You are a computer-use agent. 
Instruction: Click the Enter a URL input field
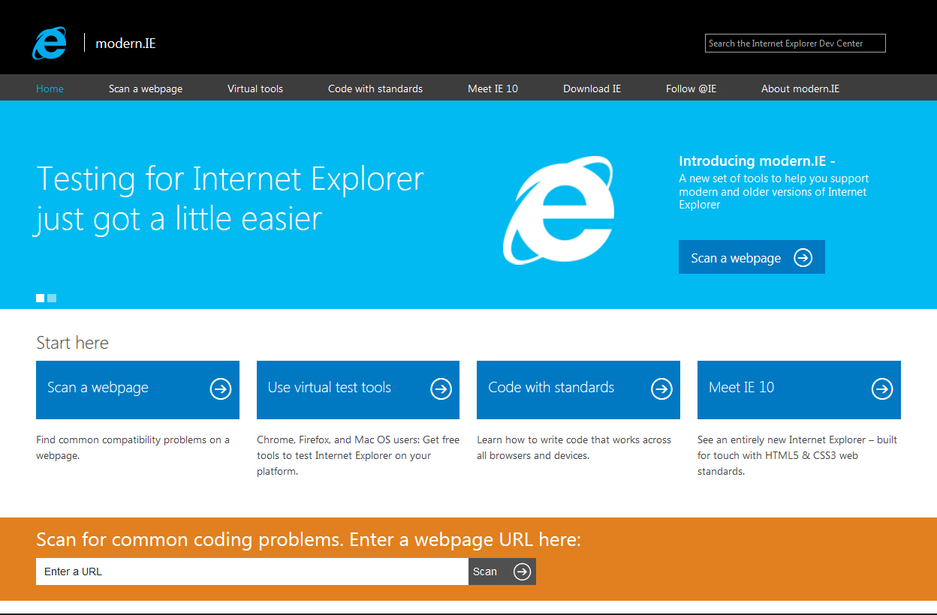pyautogui.click(x=252, y=571)
